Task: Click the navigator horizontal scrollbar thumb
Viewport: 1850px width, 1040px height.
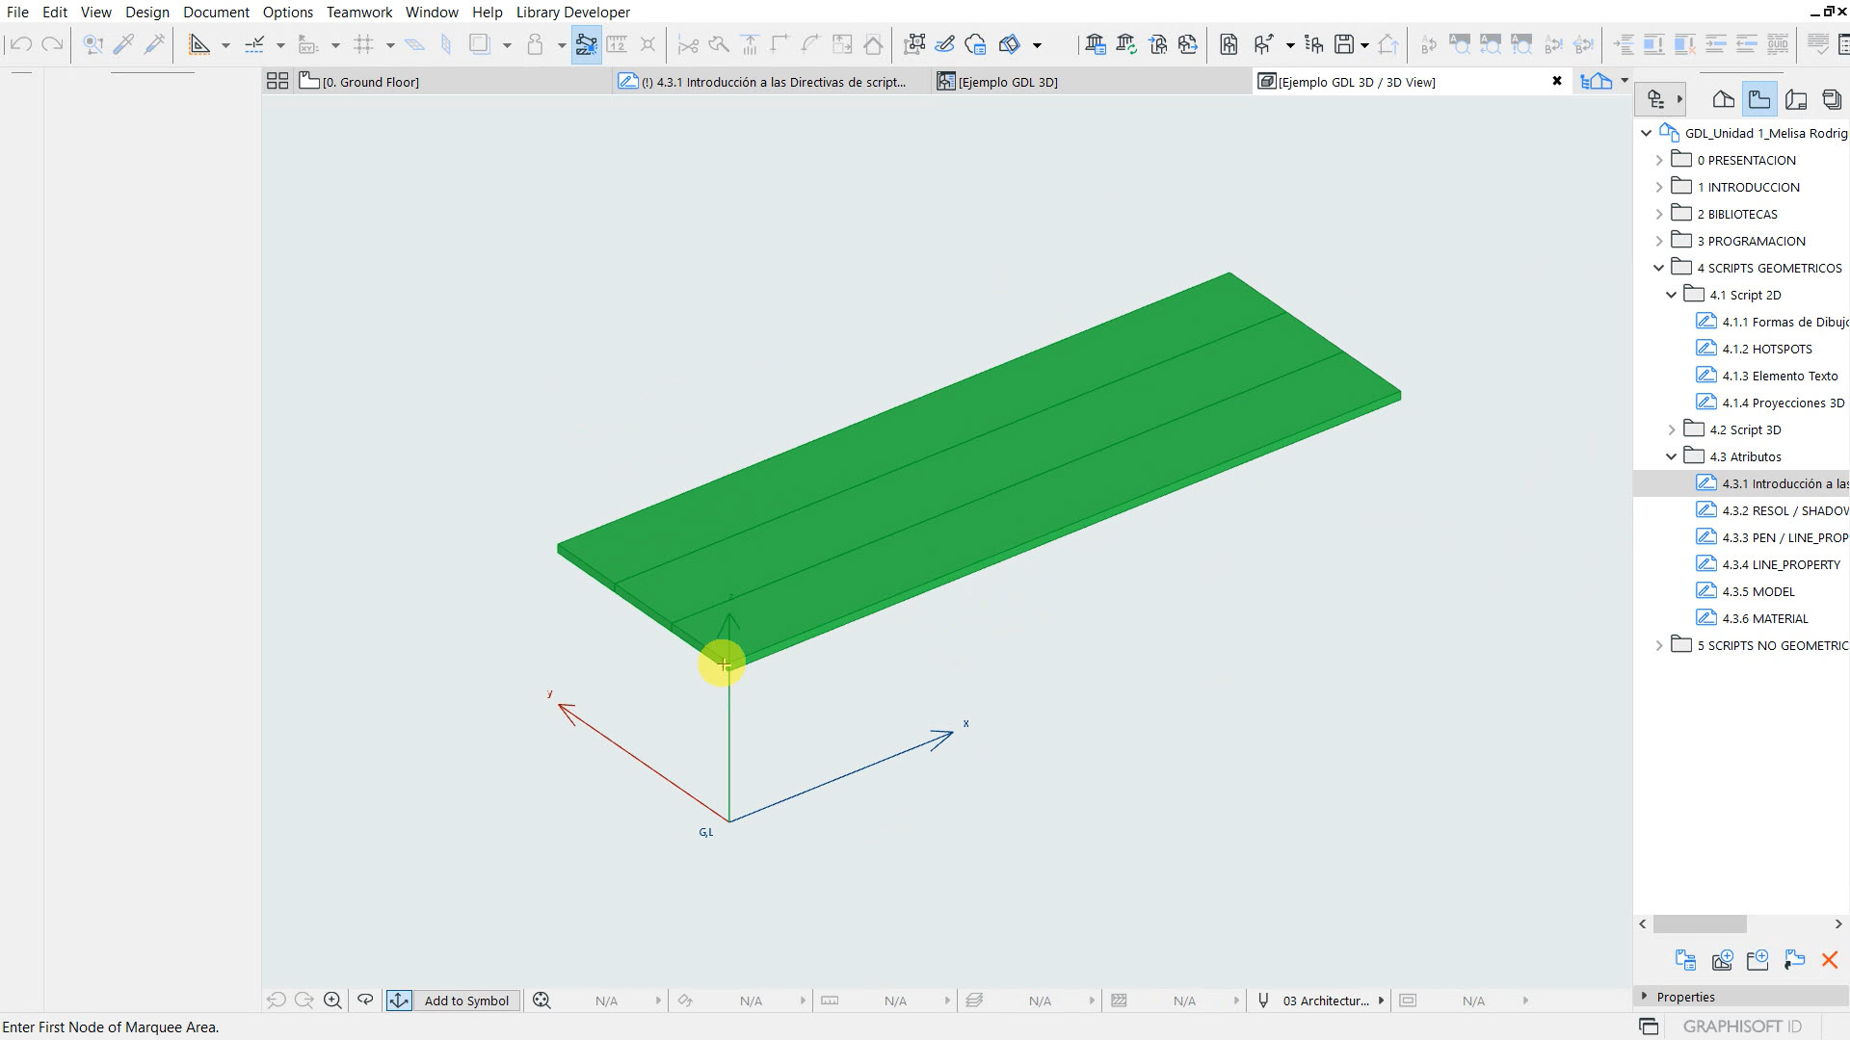Action: point(1699,924)
